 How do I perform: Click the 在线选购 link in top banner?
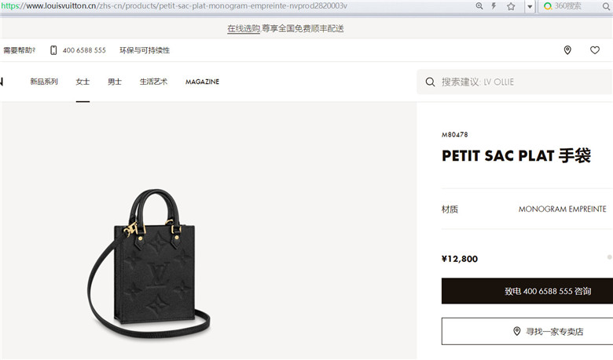pyautogui.click(x=244, y=28)
